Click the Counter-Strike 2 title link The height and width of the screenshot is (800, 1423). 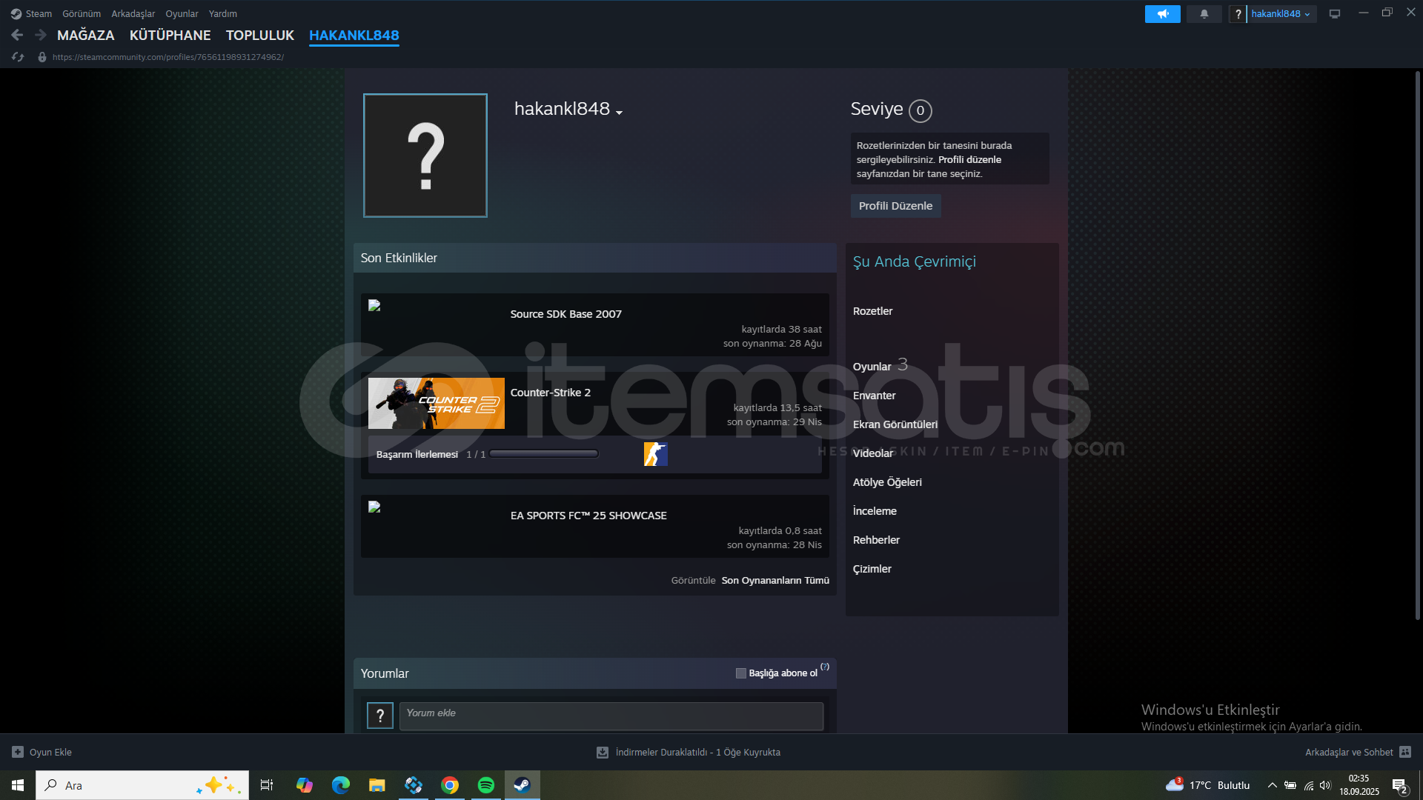551,393
